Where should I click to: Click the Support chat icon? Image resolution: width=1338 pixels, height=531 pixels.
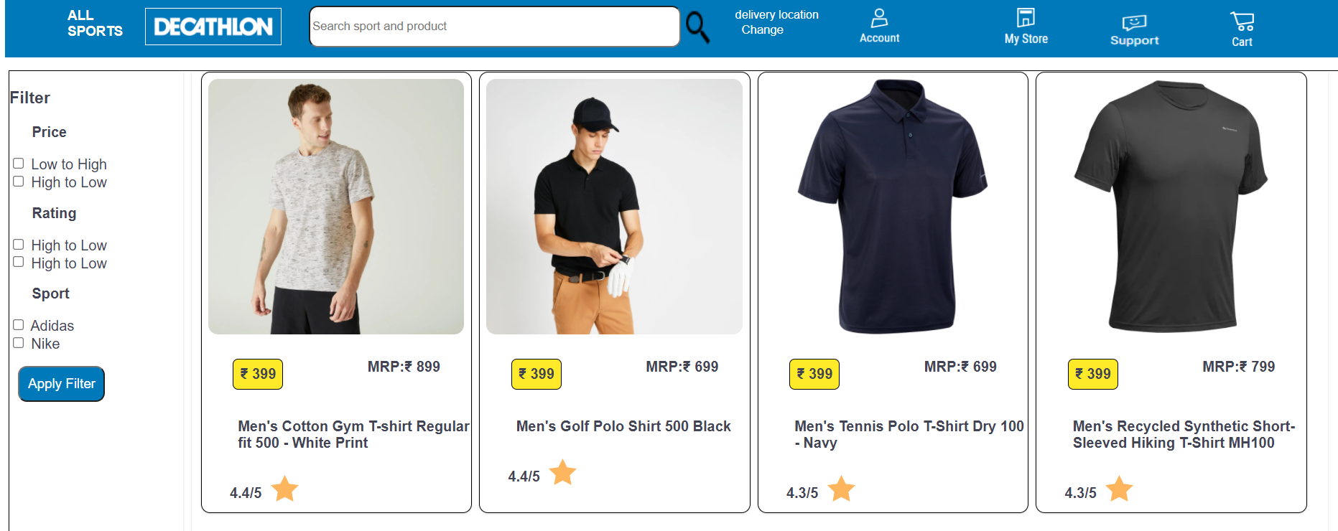(x=1134, y=23)
